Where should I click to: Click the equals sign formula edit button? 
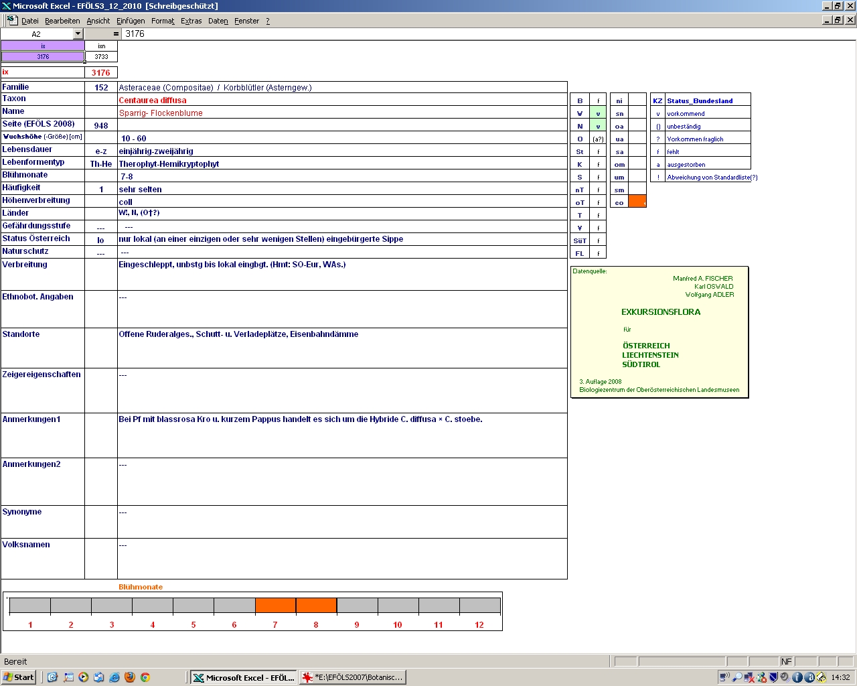click(116, 33)
